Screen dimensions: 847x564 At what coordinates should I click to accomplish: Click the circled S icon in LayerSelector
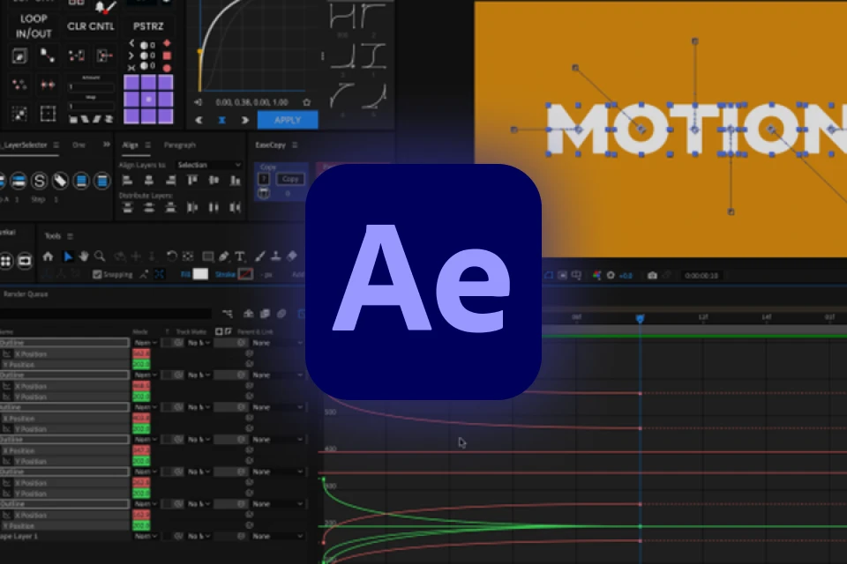point(40,181)
